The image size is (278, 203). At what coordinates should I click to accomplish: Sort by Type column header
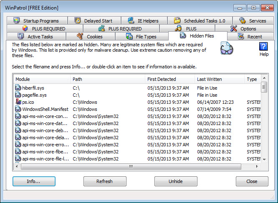tap(253, 79)
